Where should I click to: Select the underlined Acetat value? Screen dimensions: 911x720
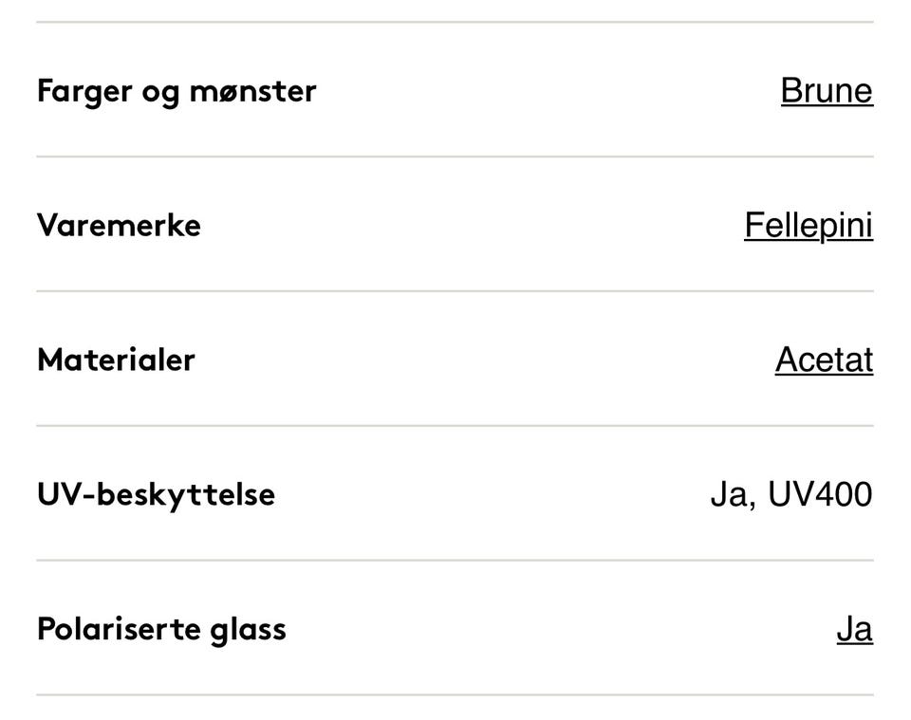(824, 360)
